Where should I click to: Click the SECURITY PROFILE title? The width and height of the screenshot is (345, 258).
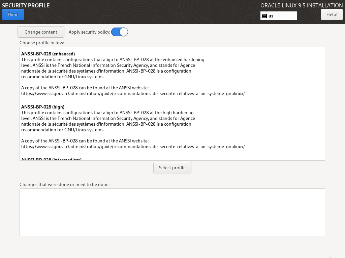pos(26,5)
